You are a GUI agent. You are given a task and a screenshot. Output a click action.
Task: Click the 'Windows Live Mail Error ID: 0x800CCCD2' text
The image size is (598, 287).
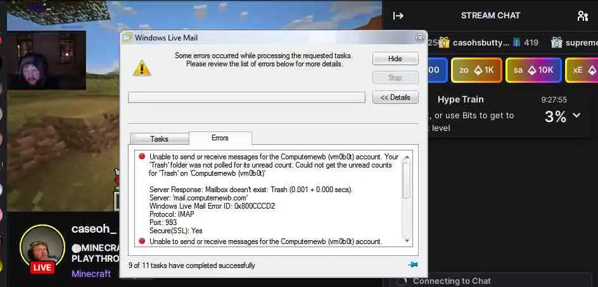tap(212, 206)
